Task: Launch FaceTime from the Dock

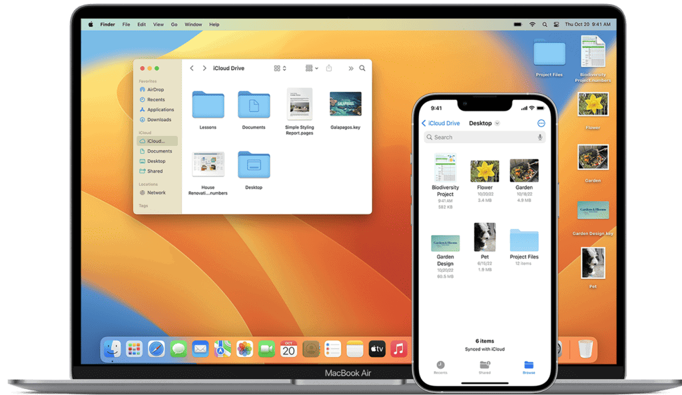Action: point(266,349)
